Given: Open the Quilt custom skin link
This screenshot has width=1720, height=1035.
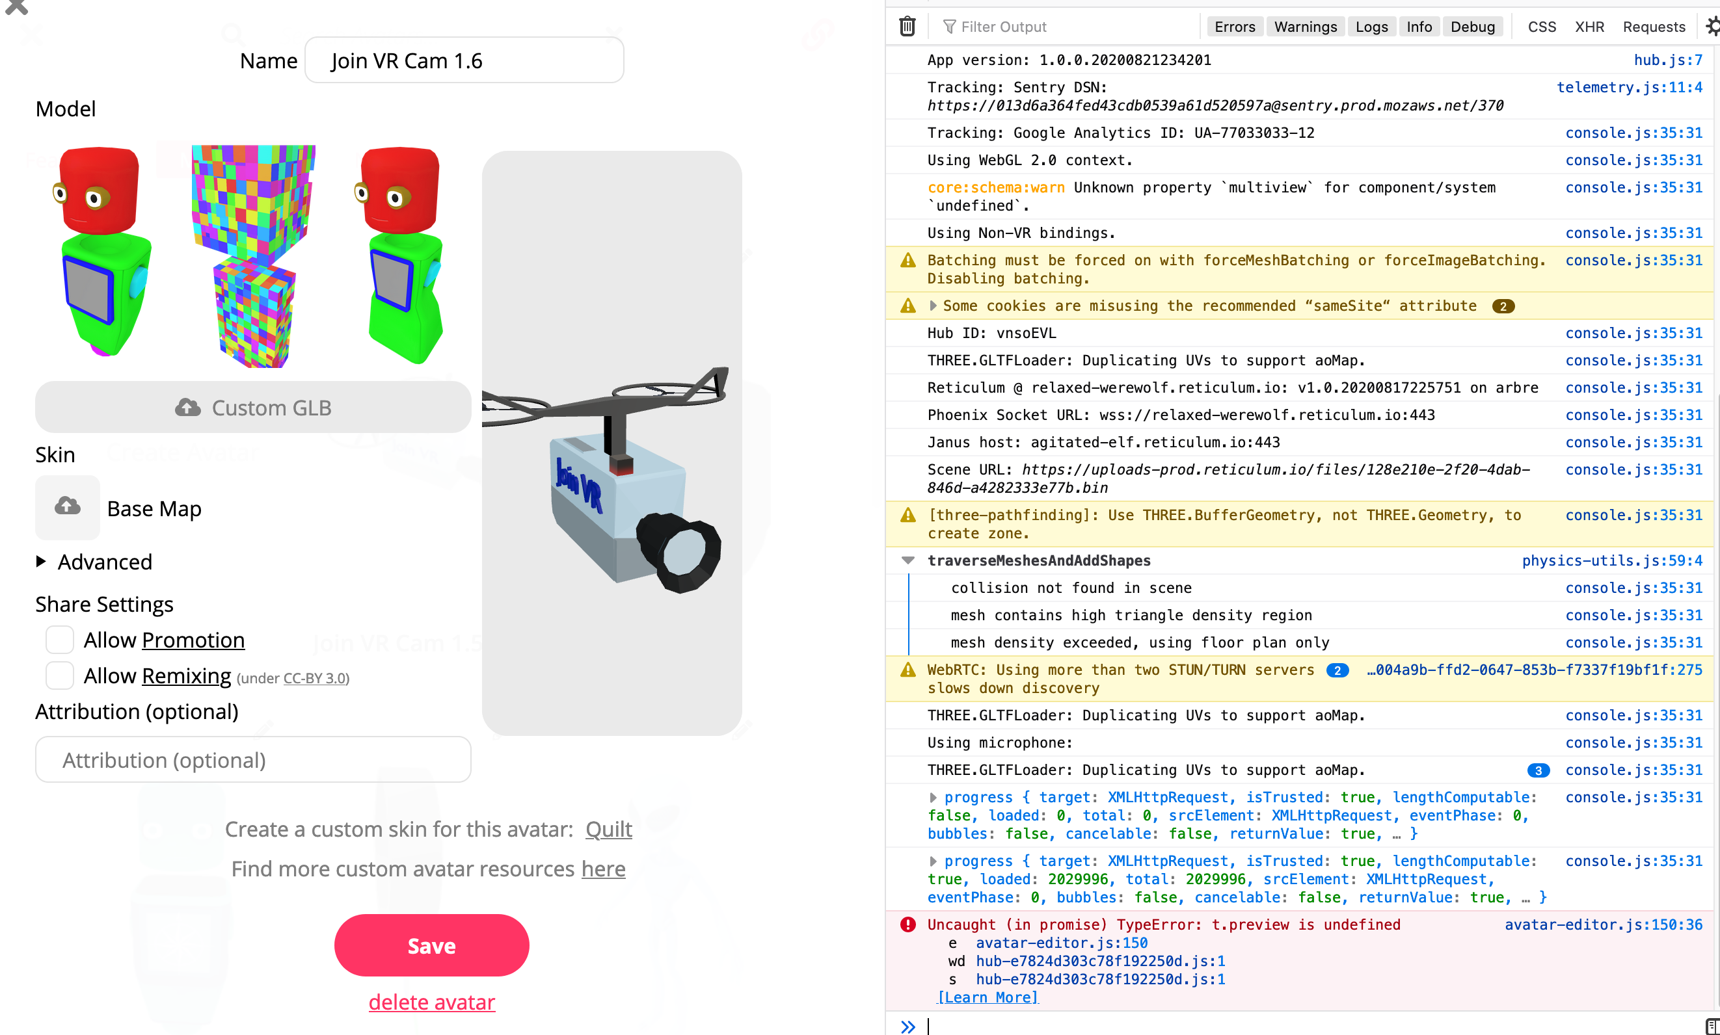Looking at the screenshot, I should [x=608, y=830].
